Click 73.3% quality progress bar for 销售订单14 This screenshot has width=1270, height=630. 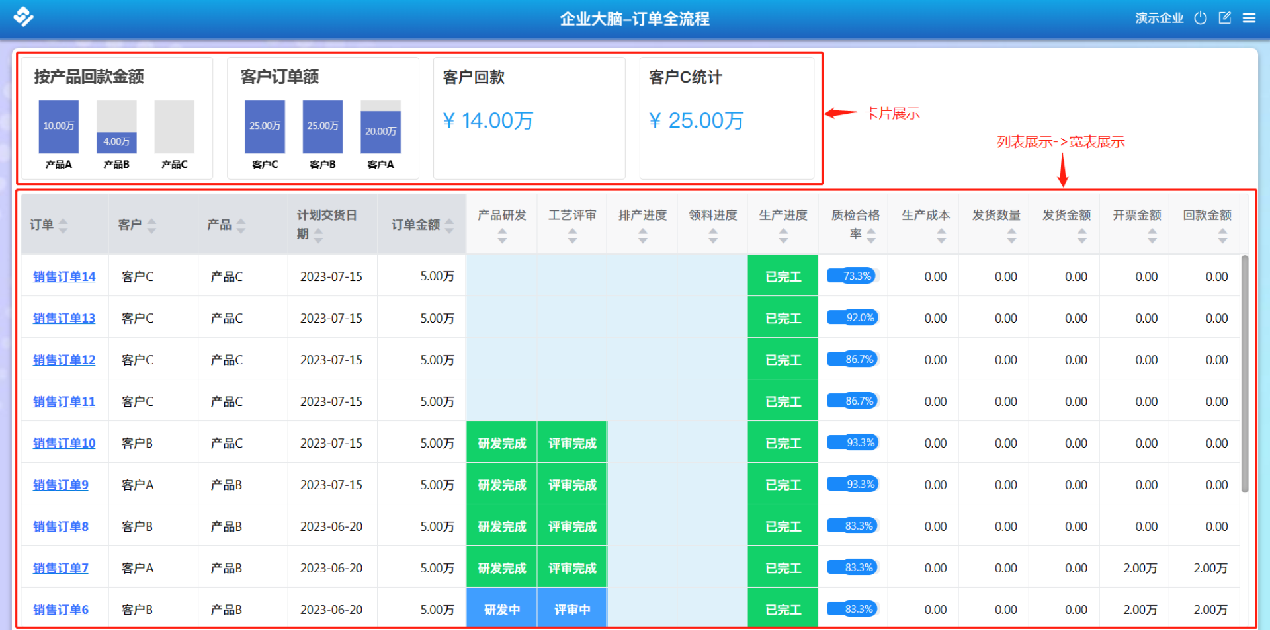tap(852, 276)
